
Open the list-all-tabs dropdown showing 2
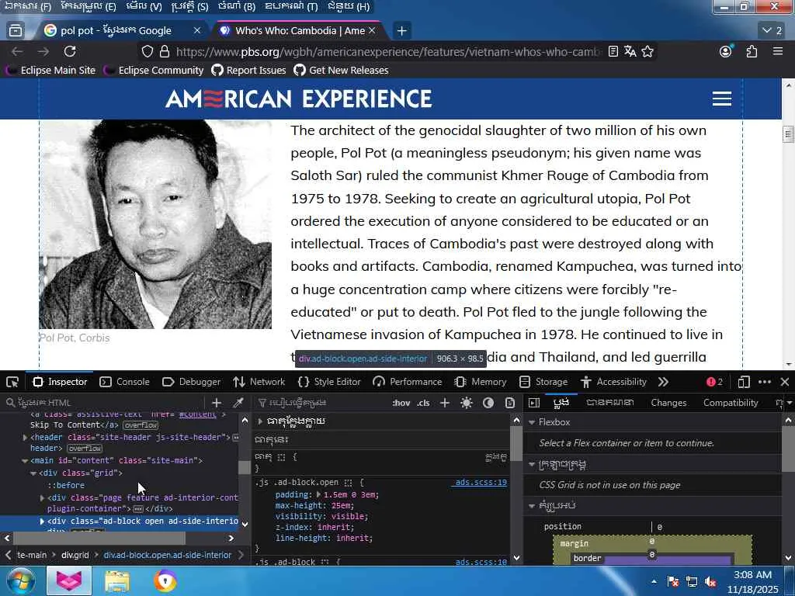[772, 30]
